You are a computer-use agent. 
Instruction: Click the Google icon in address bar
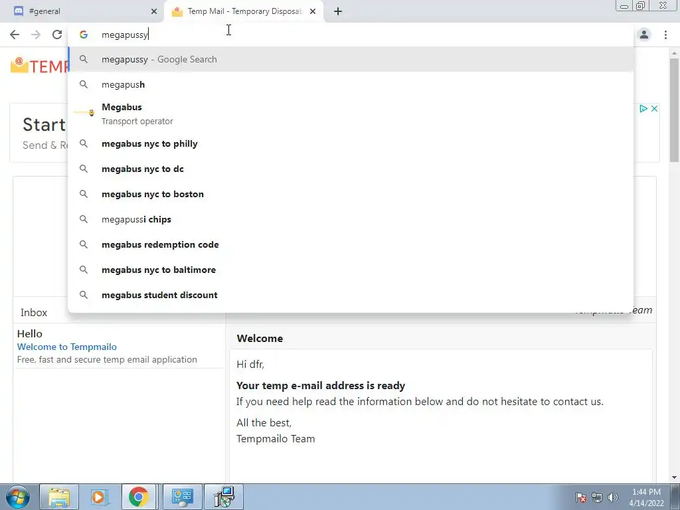[x=84, y=35]
